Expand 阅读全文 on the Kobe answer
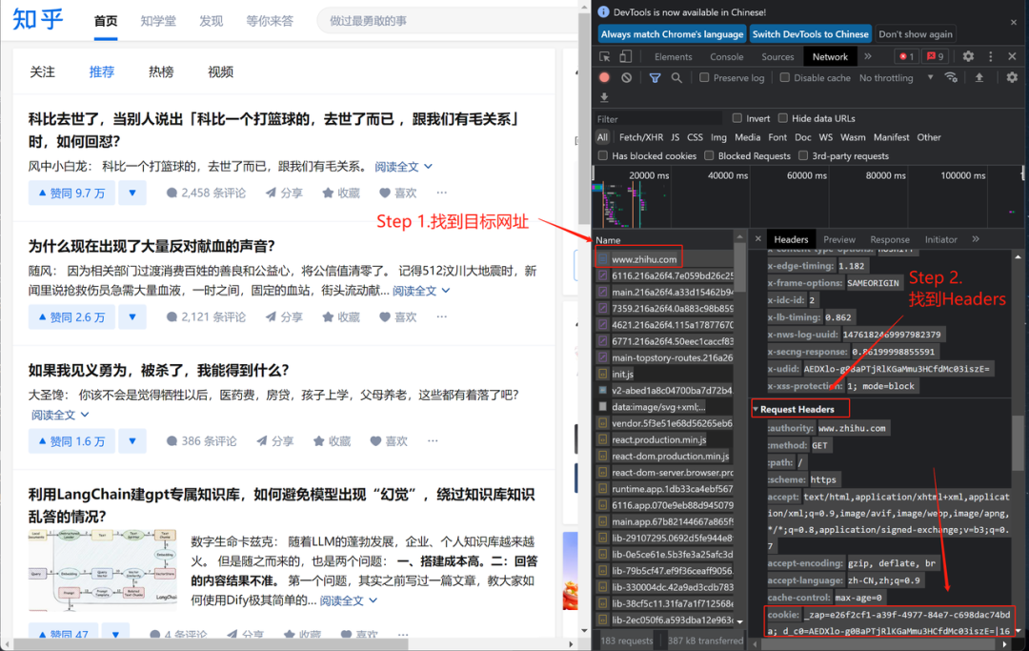Screen dimensions: 1029x651 [404, 167]
